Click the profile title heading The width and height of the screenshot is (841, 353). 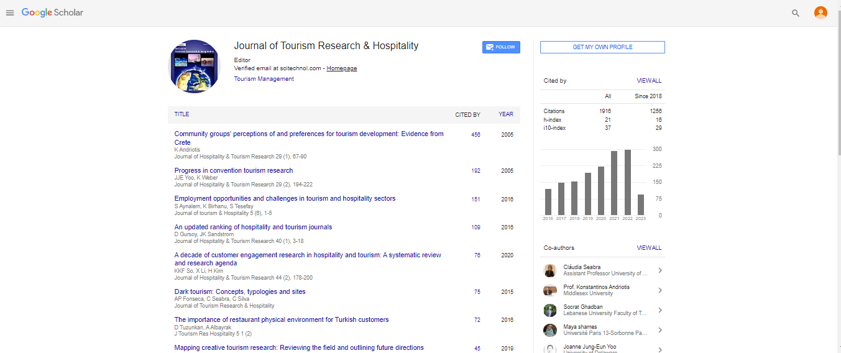pyautogui.click(x=326, y=45)
